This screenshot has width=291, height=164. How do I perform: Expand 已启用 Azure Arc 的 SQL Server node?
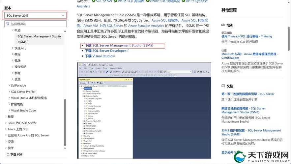tap(6, 135)
